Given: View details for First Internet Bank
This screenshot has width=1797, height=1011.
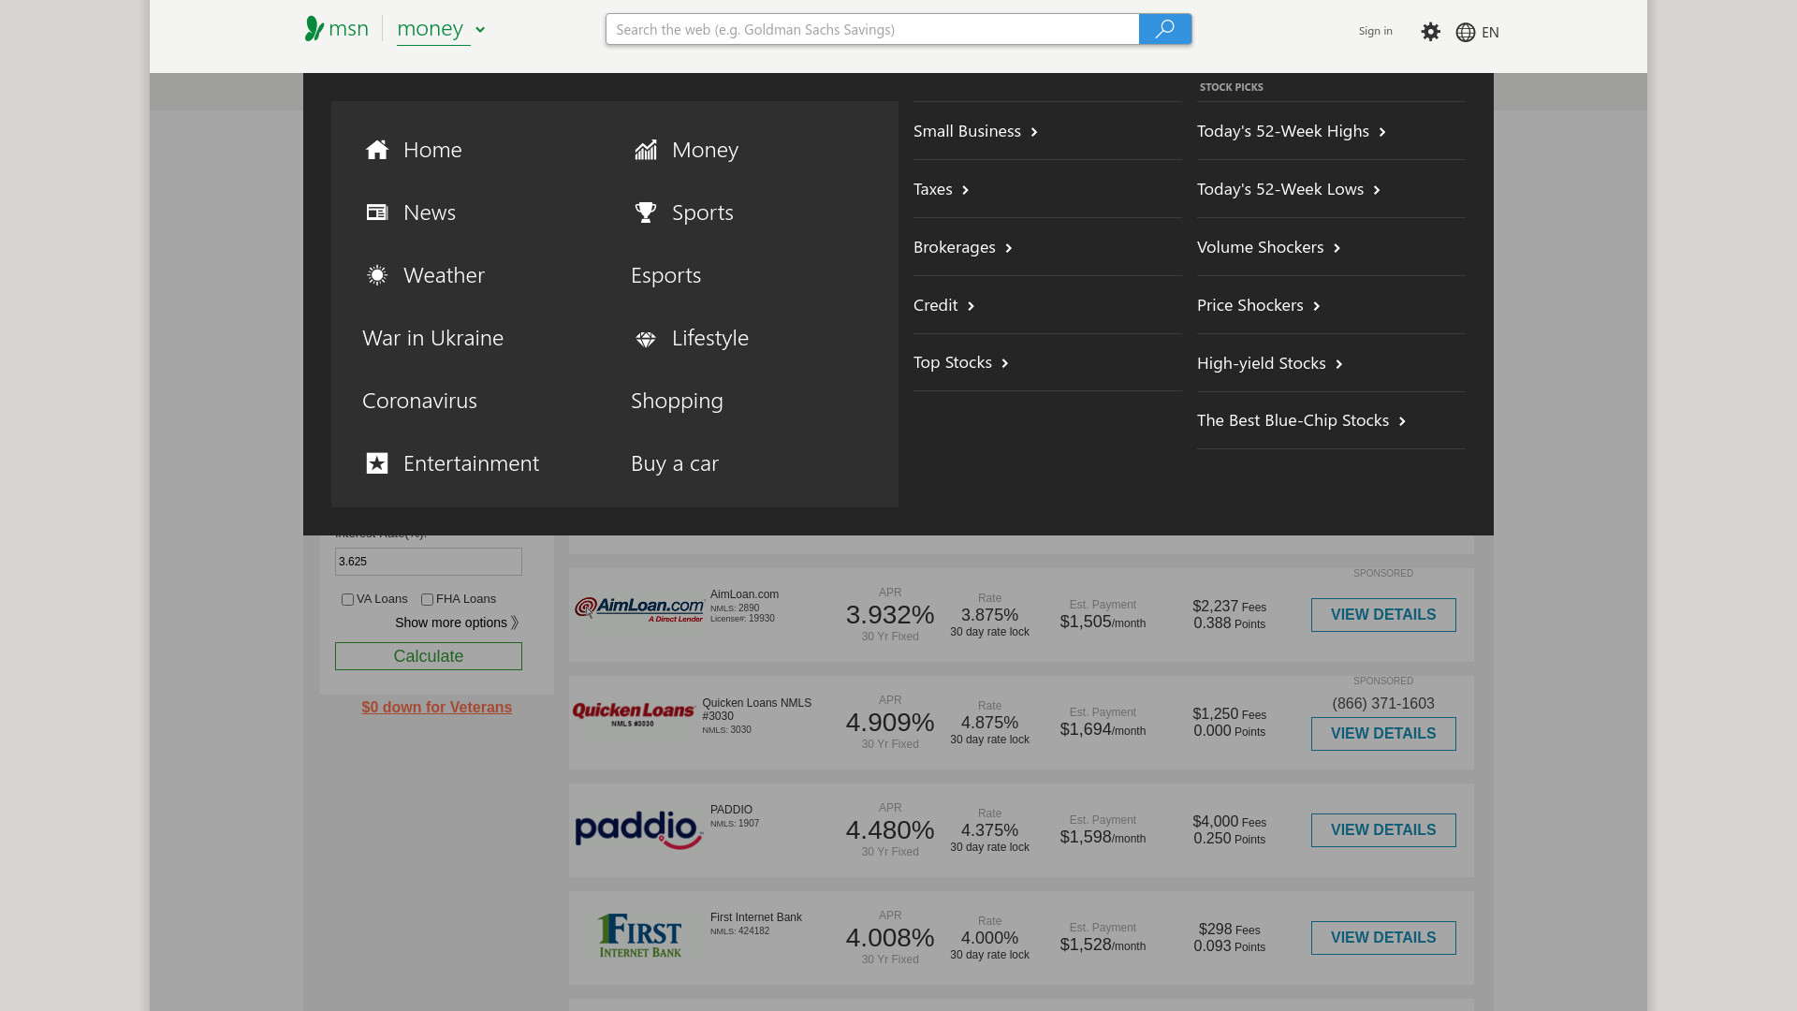Looking at the screenshot, I should click(1383, 938).
